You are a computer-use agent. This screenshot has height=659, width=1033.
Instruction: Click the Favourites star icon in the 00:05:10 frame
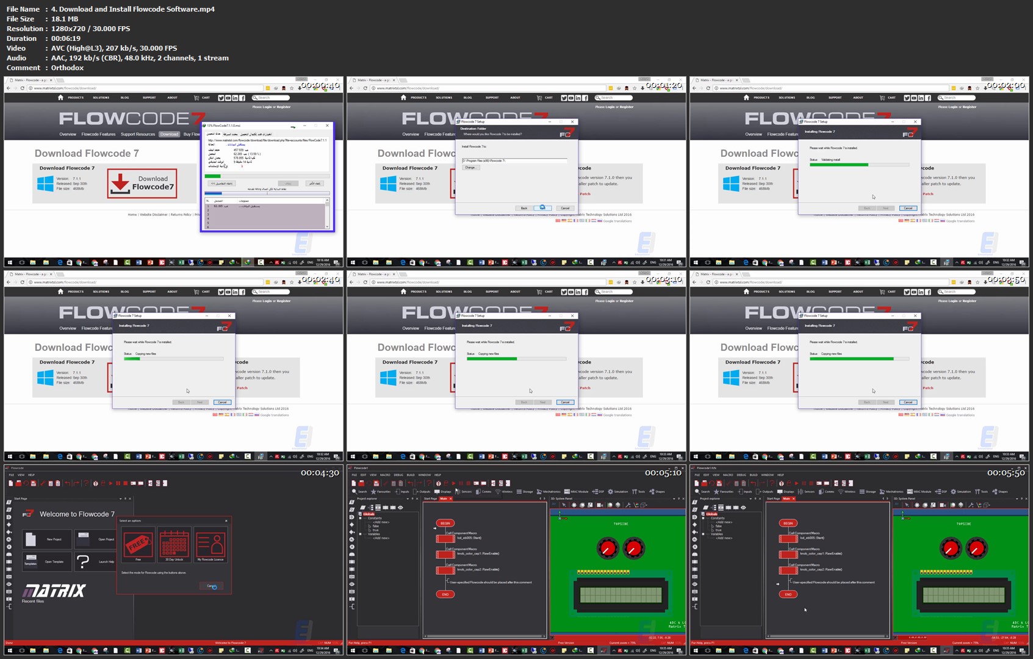(373, 491)
